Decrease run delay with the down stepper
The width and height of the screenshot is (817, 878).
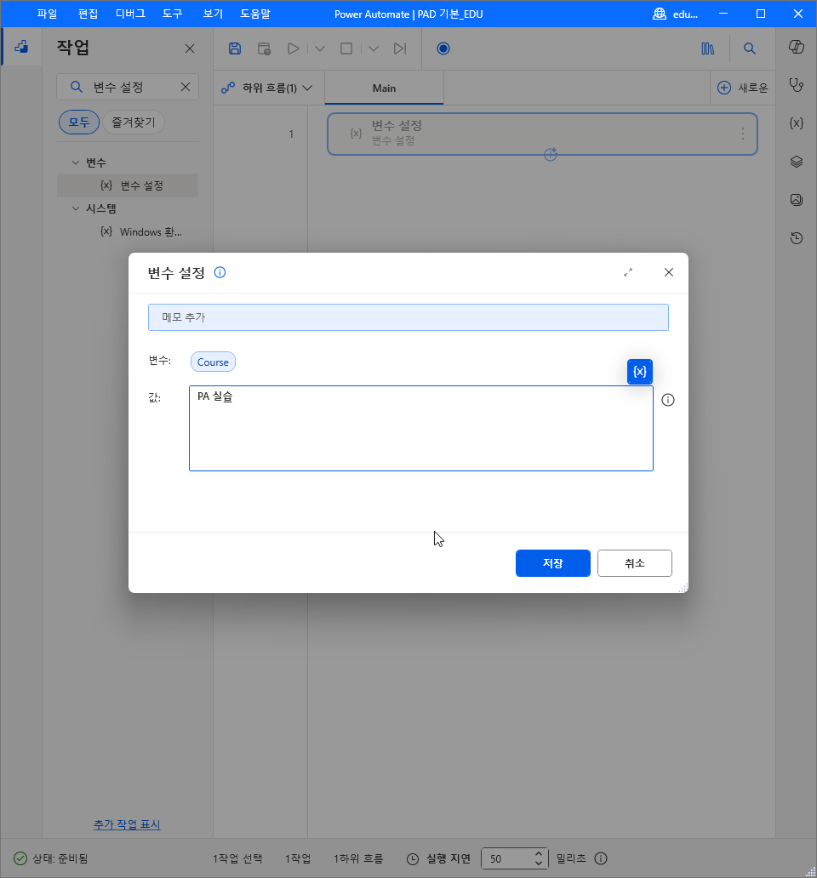[x=538, y=864]
